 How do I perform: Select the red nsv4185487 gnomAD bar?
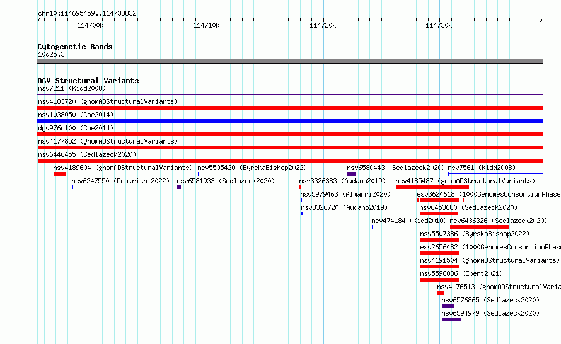point(432,187)
